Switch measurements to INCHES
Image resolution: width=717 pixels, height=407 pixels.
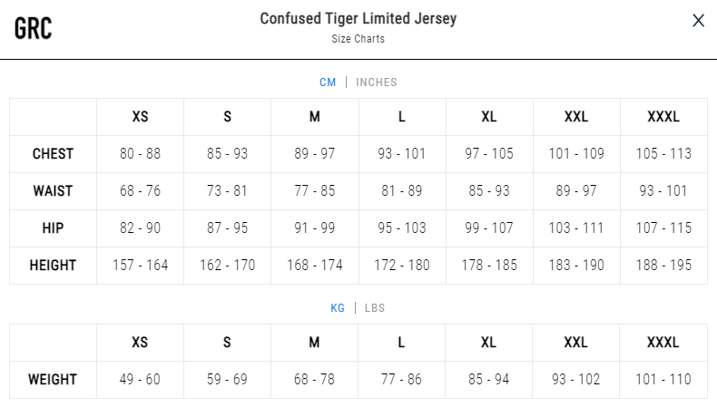pyautogui.click(x=377, y=82)
